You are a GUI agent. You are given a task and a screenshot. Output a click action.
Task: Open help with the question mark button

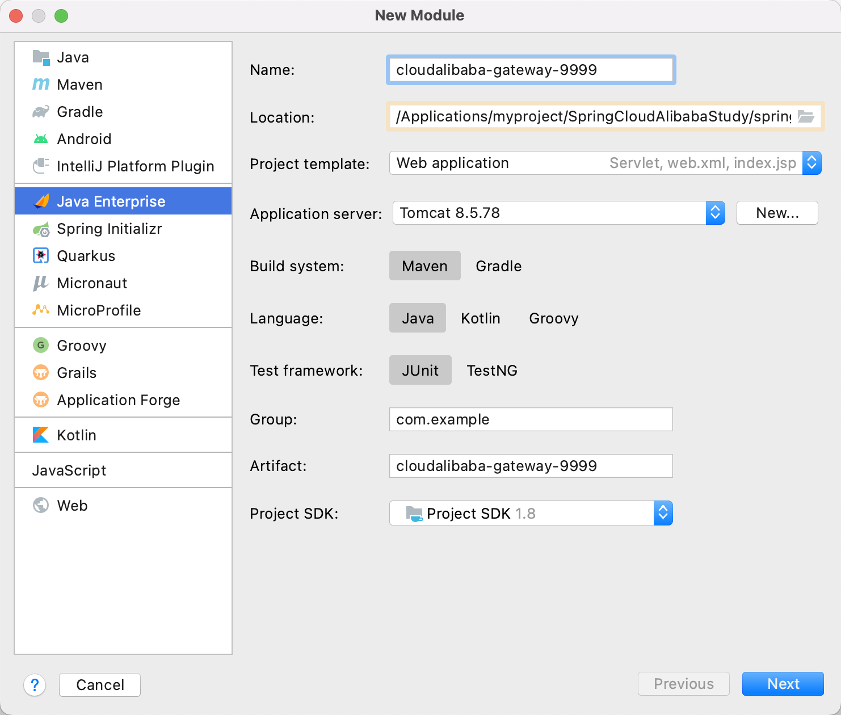coord(35,685)
